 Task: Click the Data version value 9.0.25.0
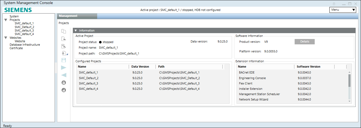(x=223, y=41)
